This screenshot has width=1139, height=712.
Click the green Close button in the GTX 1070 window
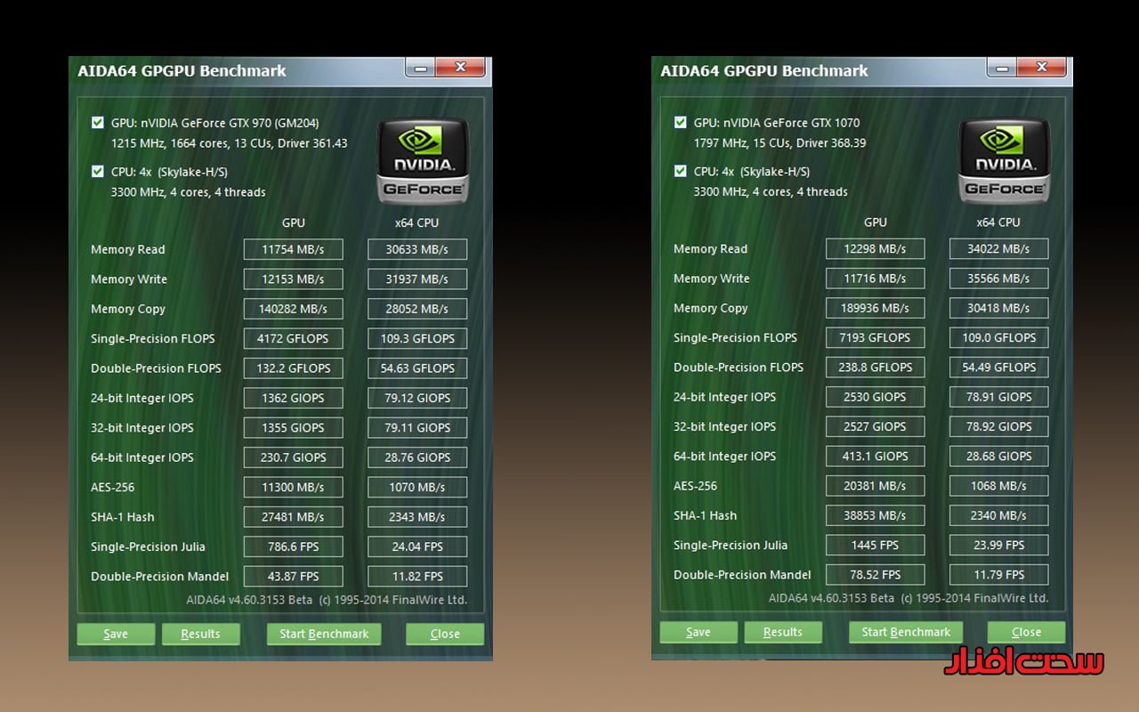click(1026, 632)
